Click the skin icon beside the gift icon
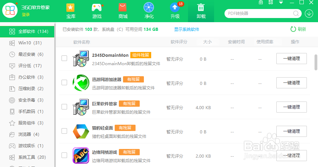Viewport: 318px width, 167px height. click(271, 2)
